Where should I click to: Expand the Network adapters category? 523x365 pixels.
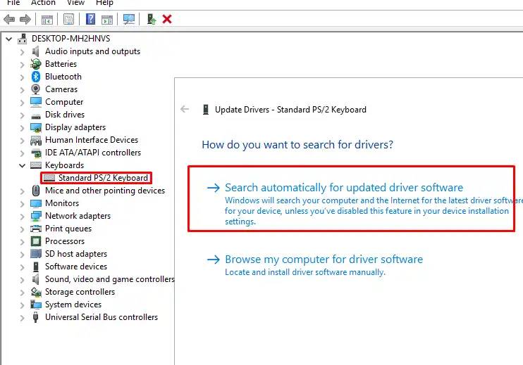[x=22, y=216]
